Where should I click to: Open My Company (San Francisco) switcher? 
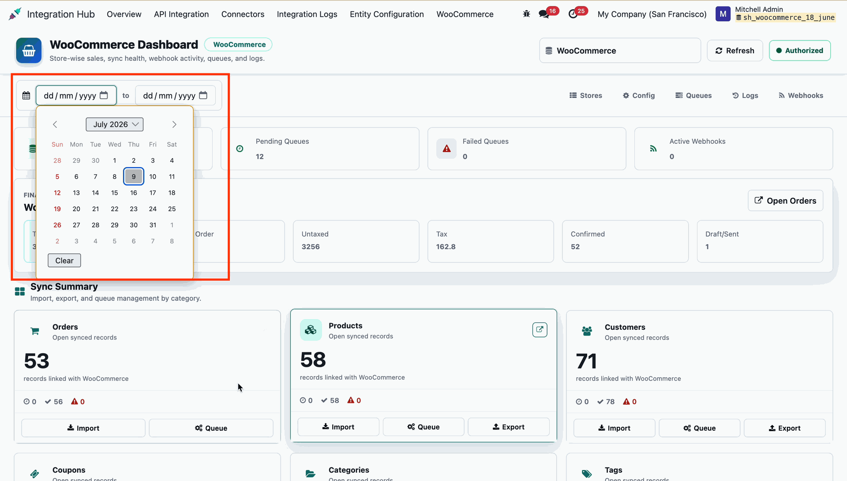(652, 14)
